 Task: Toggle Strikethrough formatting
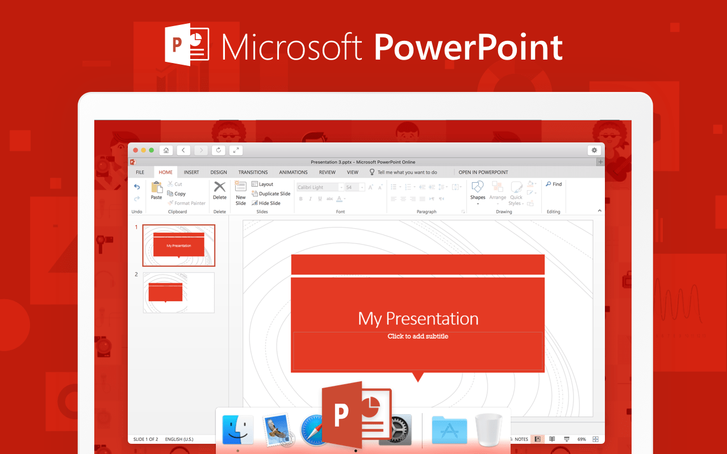(x=329, y=199)
